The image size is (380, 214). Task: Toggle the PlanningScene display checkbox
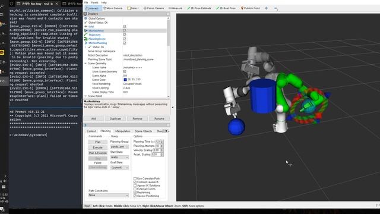tap(125, 39)
